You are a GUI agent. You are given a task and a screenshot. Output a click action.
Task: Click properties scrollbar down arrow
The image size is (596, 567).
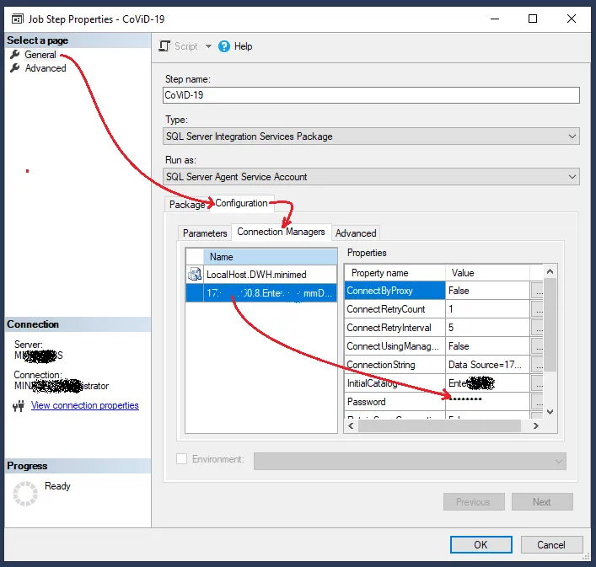550,412
